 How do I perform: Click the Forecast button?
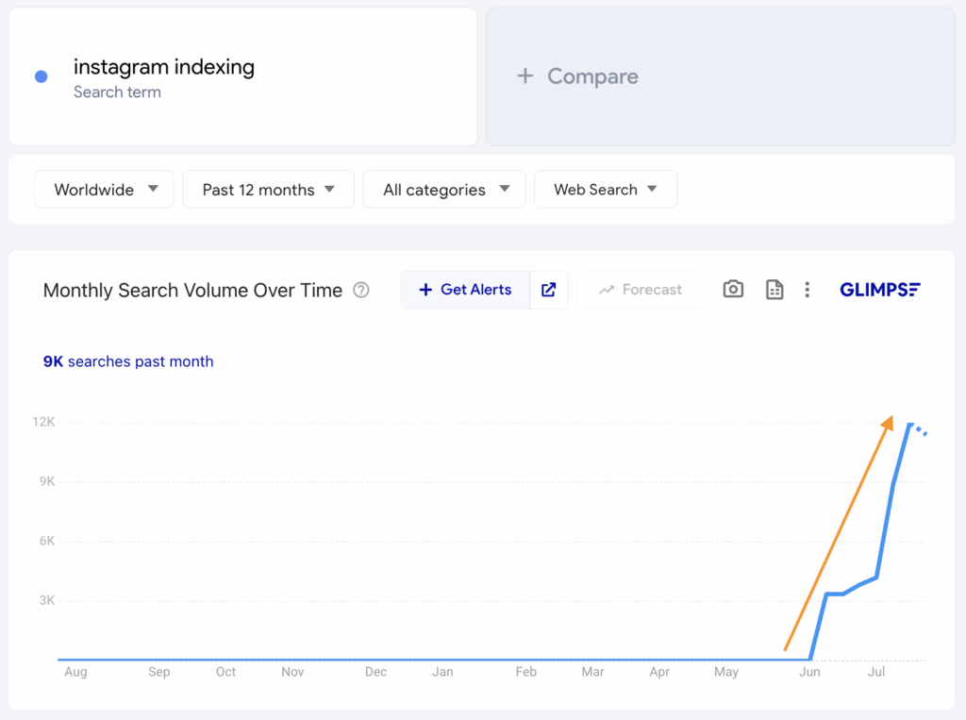[x=639, y=290]
